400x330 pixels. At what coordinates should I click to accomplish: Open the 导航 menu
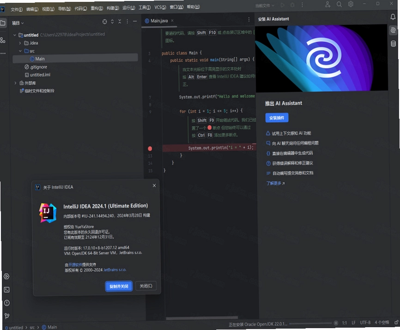64,9
